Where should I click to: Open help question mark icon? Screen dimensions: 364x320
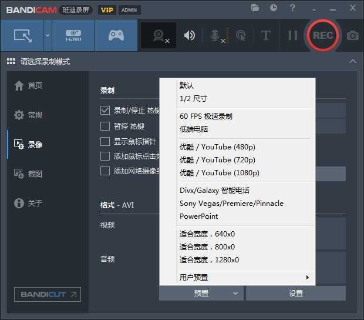point(292,8)
